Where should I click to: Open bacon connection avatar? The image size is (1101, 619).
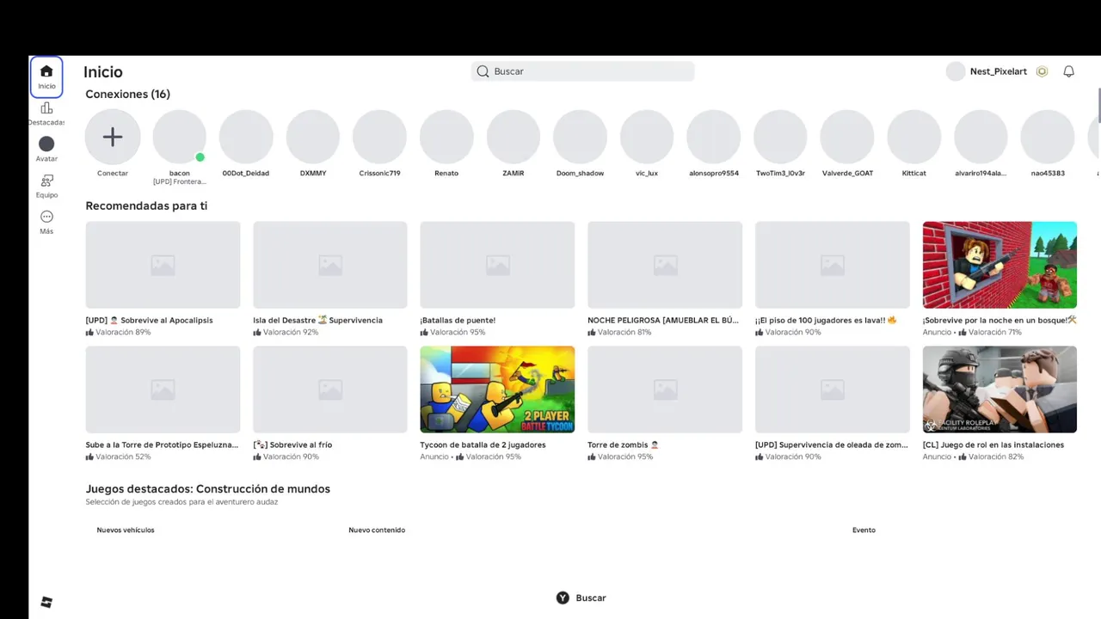point(180,137)
